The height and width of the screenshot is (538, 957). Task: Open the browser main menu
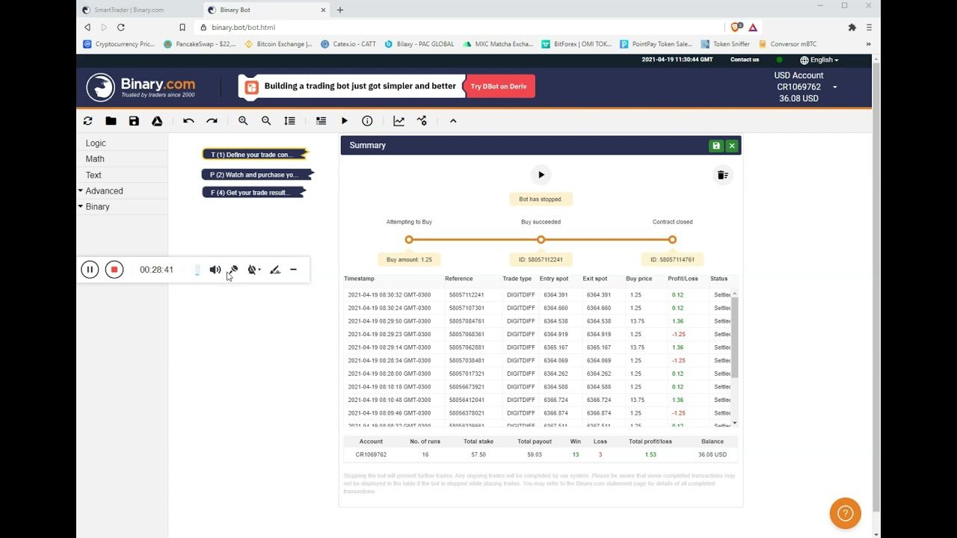[x=870, y=27]
